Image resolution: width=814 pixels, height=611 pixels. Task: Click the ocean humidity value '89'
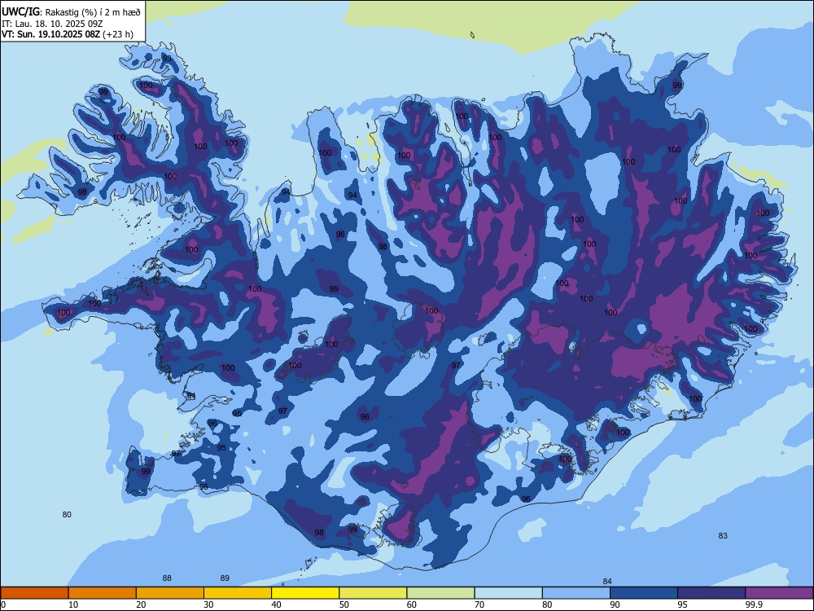point(225,578)
